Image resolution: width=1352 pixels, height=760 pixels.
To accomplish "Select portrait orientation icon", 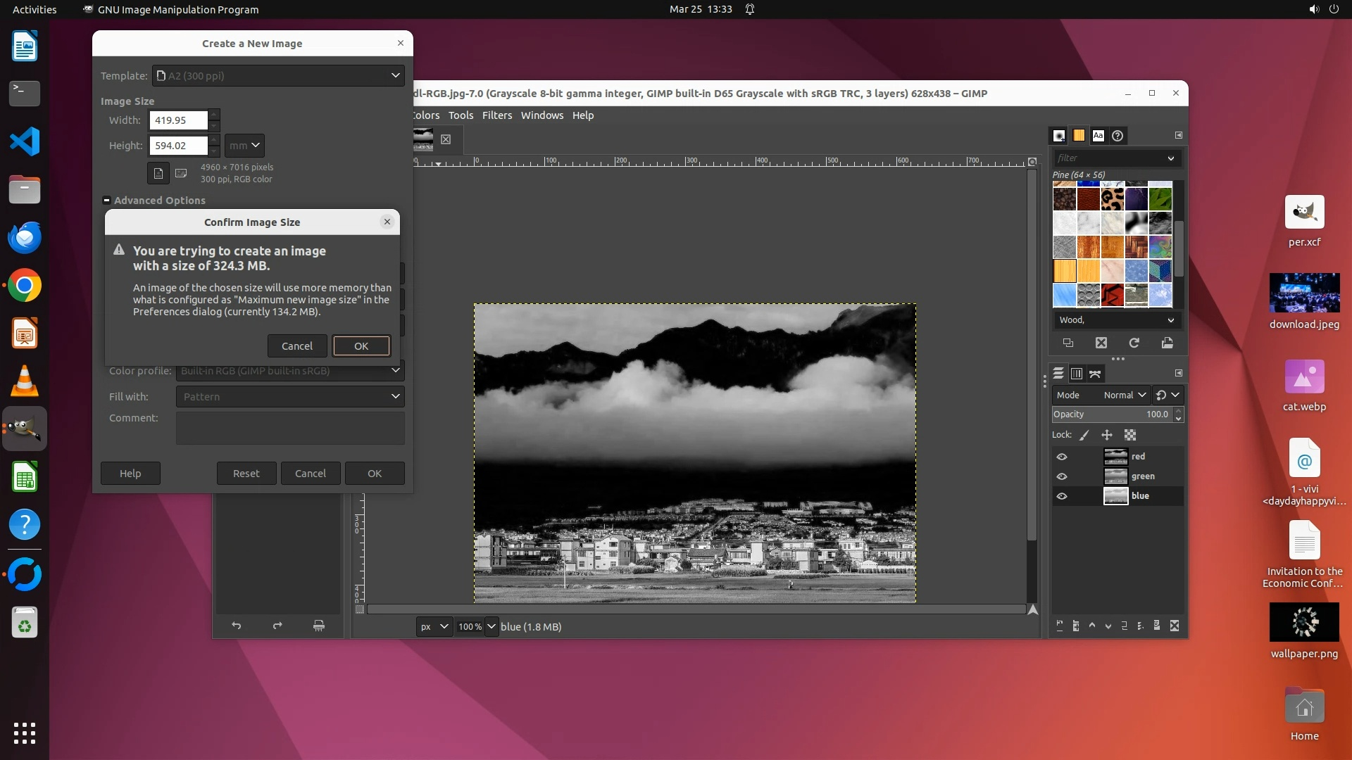I will click(x=158, y=173).
